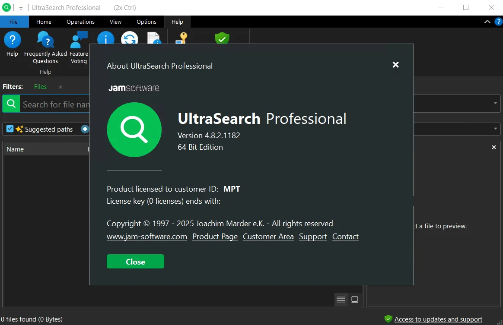
Task: Close the About dialog with the X
Action: pyautogui.click(x=395, y=65)
